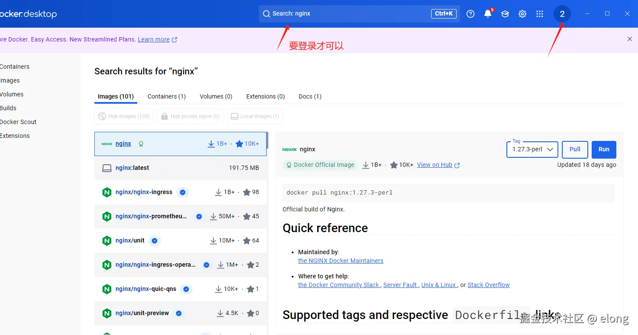Open the Unix & Linux link

point(438,285)
